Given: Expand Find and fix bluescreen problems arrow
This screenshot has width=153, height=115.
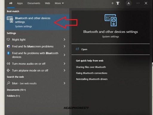Looking at the screenshot, I should click(65, 46).
